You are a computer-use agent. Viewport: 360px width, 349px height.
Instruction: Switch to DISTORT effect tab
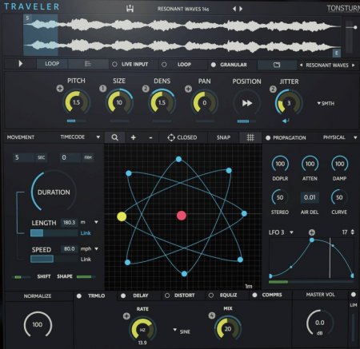184,295
